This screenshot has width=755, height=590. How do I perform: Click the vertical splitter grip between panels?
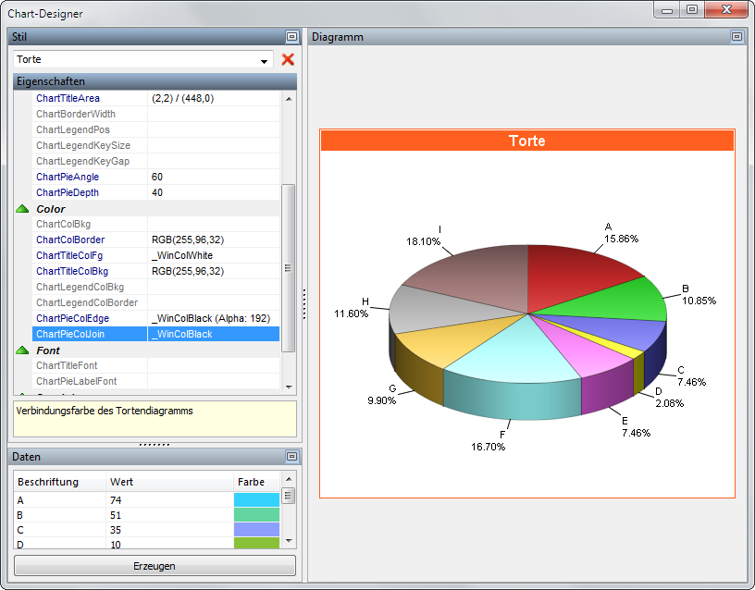tap(303, 305)
